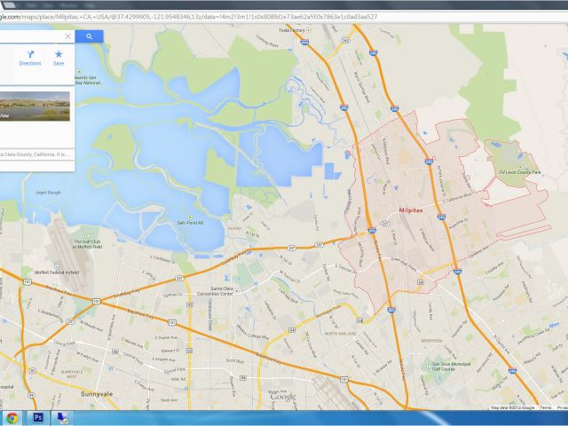568x426 pixels.
Task: Click the maps search input field
Action: tap(32, 36)
